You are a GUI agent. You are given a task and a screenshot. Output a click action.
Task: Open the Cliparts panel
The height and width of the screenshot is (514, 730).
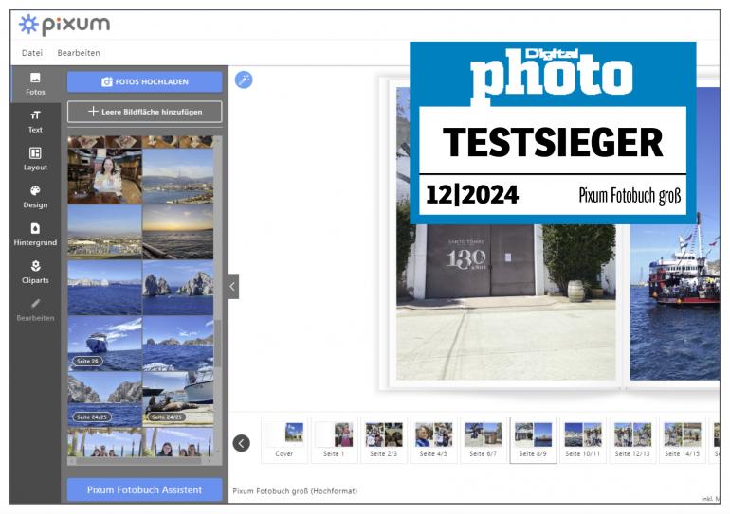pyautogui.click(x=35, y=273)
